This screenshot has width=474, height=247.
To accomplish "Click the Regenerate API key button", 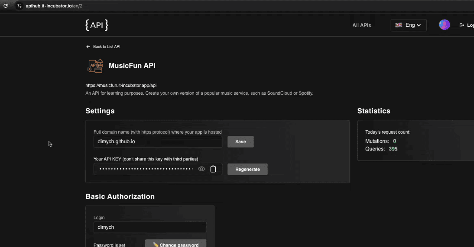I will pos(247,169).
